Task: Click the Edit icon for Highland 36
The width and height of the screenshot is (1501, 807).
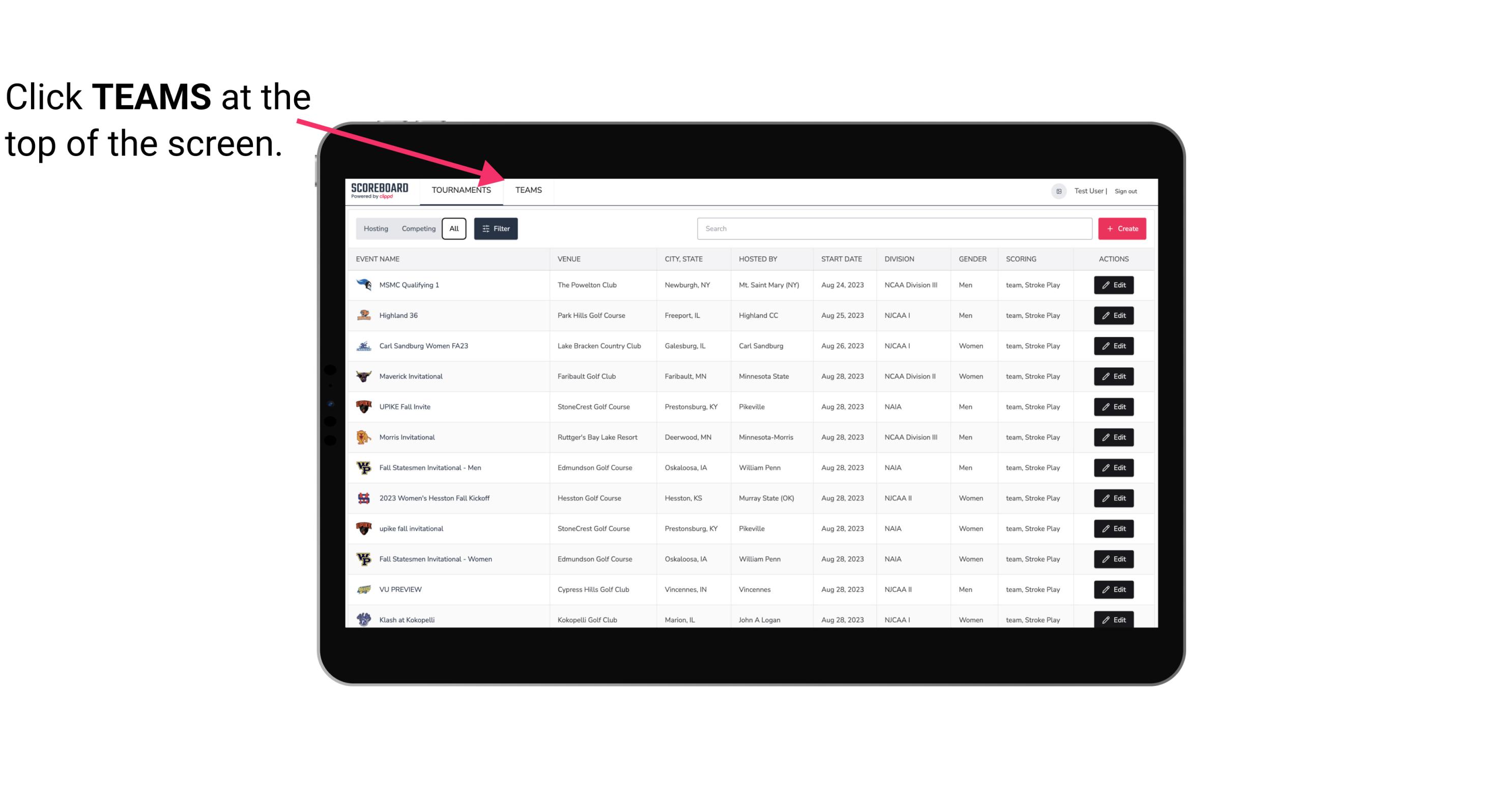Action: pos(1113,315)
